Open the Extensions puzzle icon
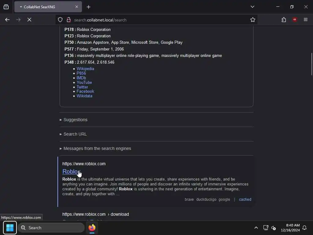 click(x=284, y=20)
